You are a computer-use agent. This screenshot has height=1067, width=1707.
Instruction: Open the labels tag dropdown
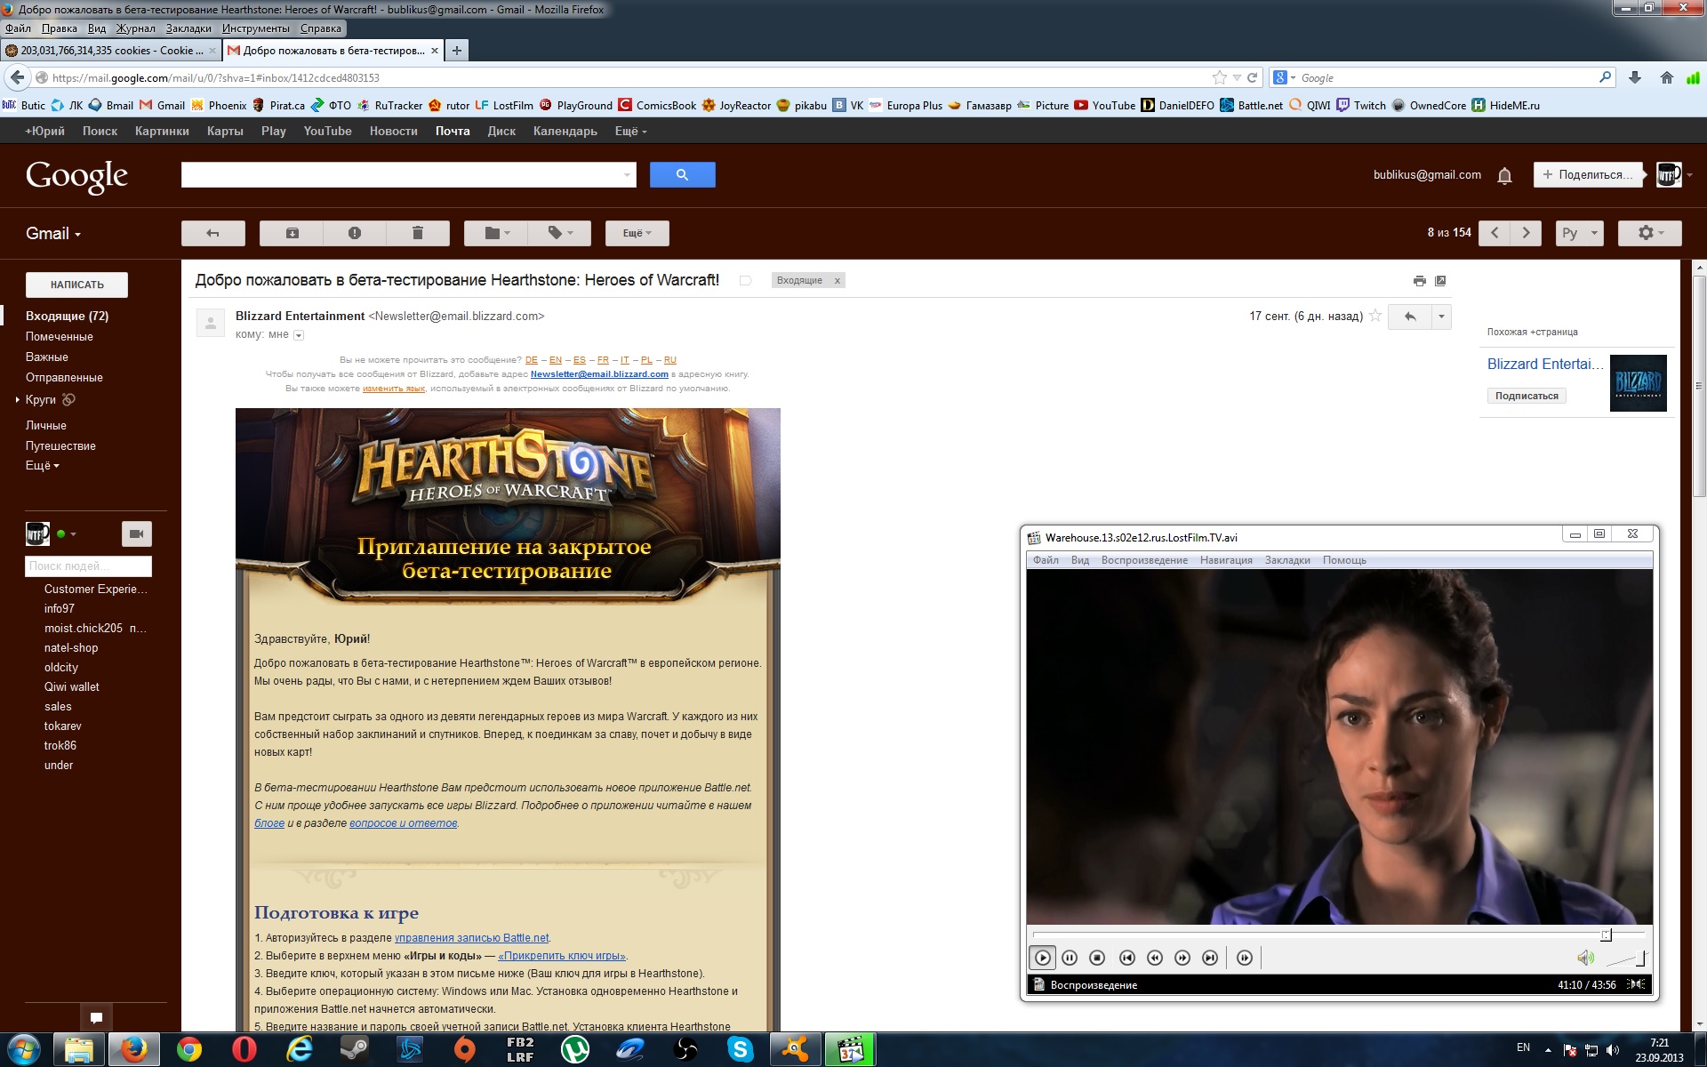tap(559, 233)
